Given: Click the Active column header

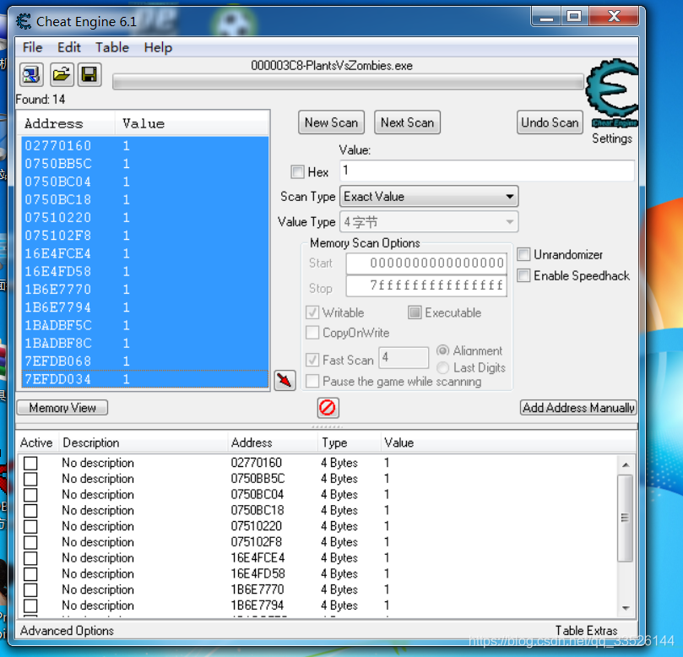Looking at the screenshot, I should pyautogui.click(x=38, y=443).
